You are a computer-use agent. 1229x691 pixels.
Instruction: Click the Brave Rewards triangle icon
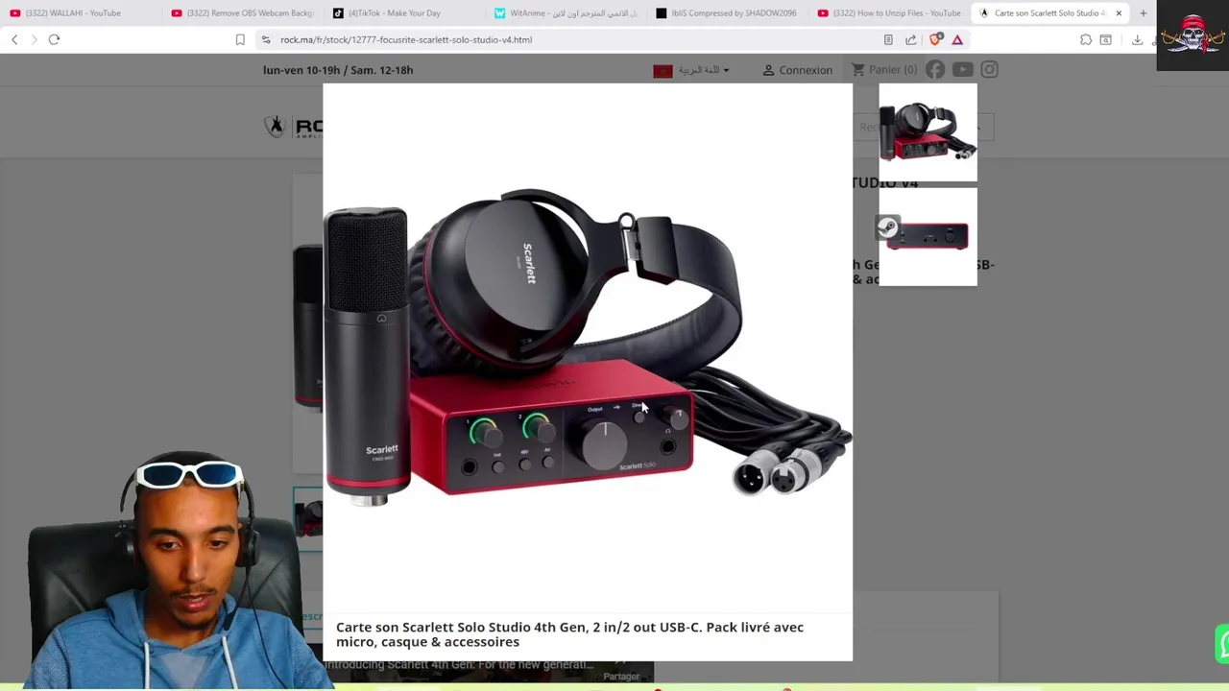point(957,39)
